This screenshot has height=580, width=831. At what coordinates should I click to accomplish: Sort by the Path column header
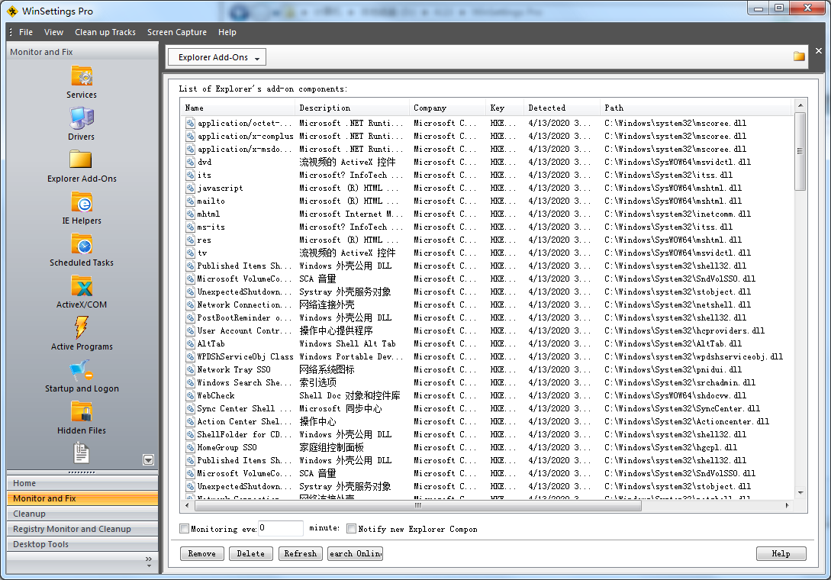[x=696, y=108]
